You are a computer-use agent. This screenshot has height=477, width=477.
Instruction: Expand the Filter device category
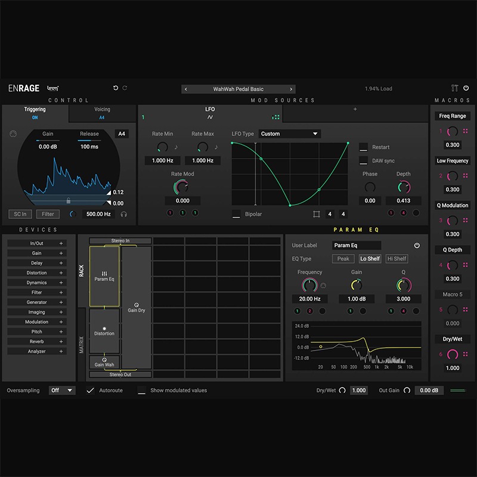point(61,292)
